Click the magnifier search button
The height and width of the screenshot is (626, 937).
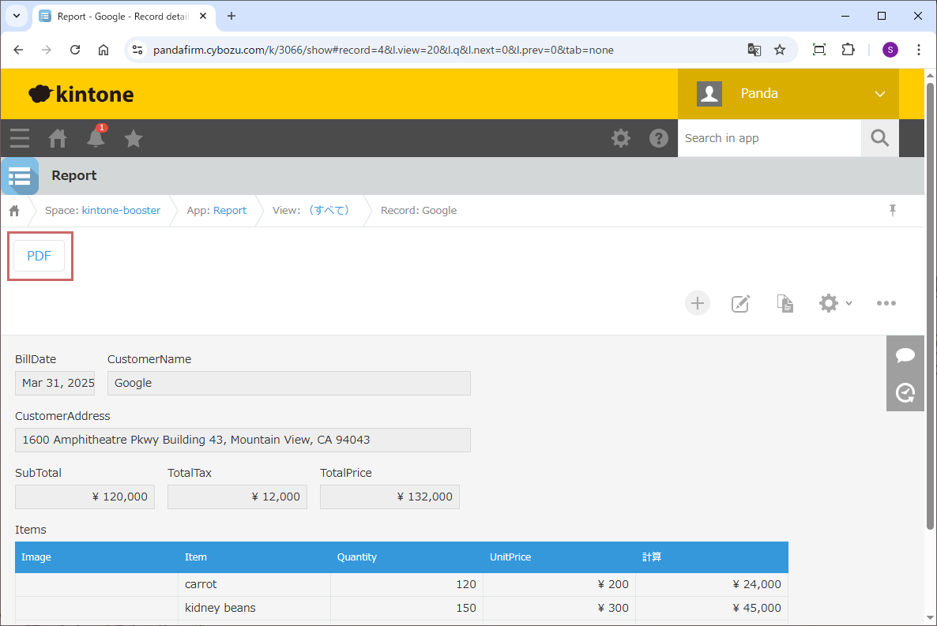tap(879, 138)
